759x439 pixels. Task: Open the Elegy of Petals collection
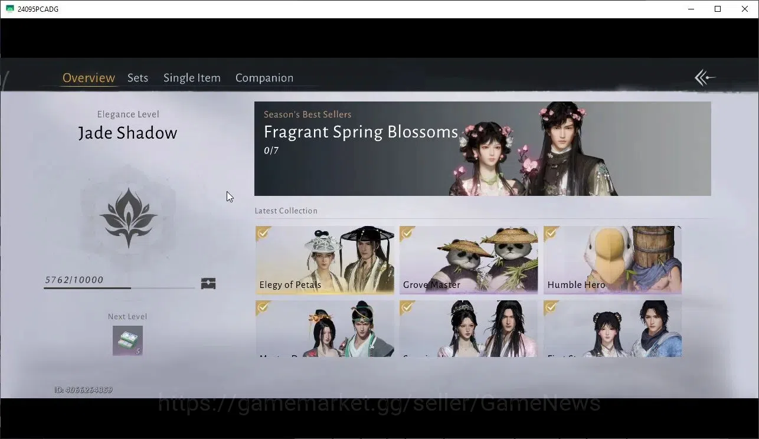pyautogui.click(x=325, y=260)
